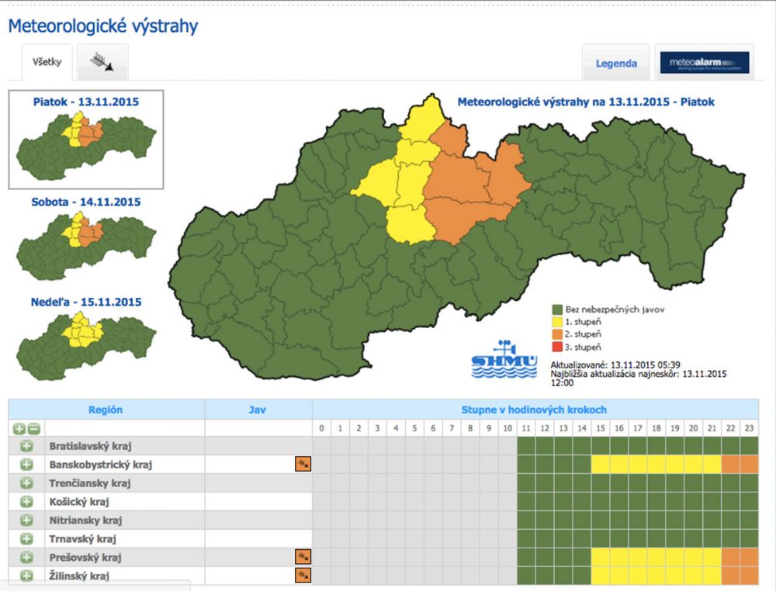Select the Nedeľa 15.11.2015 map thumbnail
This screenshot has width=776, height=591.
[x=85, y=334]
